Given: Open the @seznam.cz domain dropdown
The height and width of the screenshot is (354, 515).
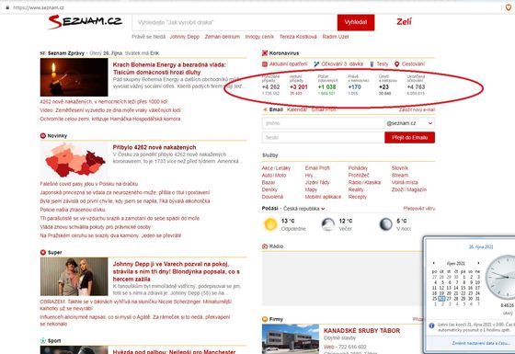Looking at the screenshot, I should 410,123.
